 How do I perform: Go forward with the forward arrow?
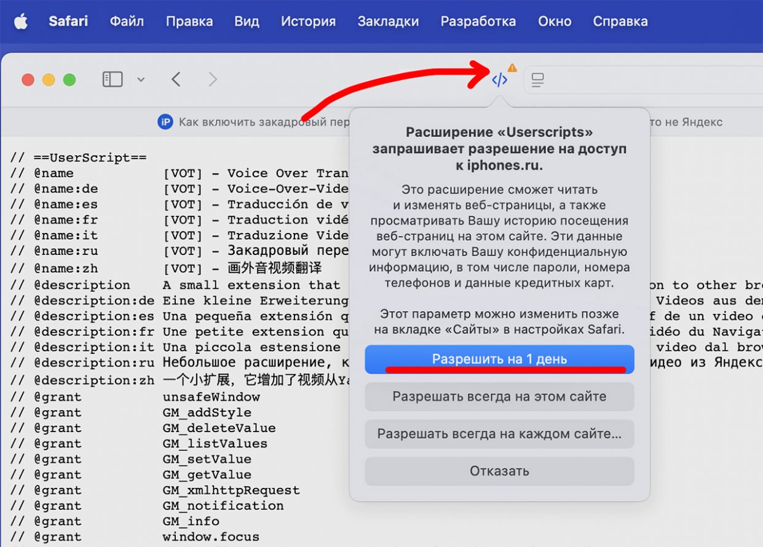(213, 79)
